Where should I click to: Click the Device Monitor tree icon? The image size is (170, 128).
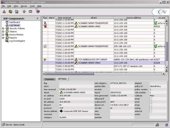pyautogui.click(x=7, y=35)
